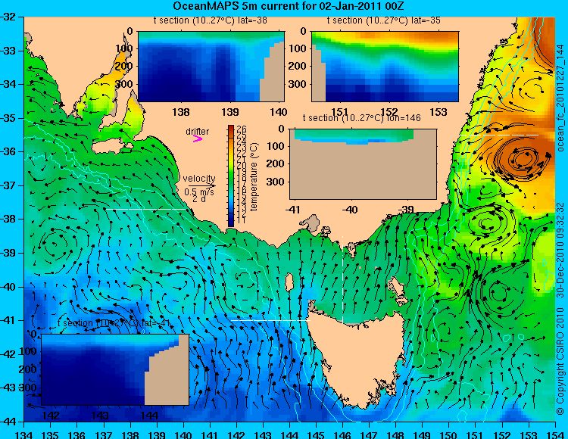Screen dimensions: 568x439
Task: Click the warm orange eddy near 36°S 153°E
Action: click(x=522, y=159)
